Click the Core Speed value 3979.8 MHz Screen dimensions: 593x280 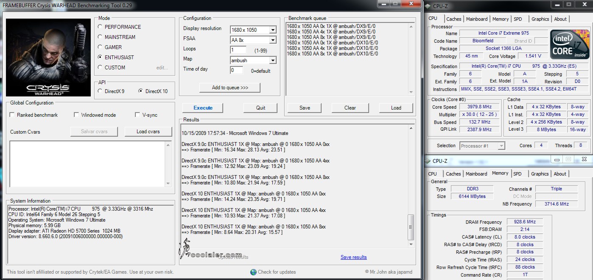coord(480,107)
